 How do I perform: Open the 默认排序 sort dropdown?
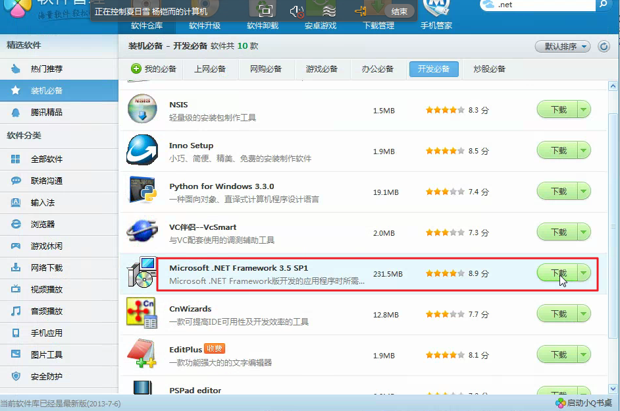click(x=563, y=47)
